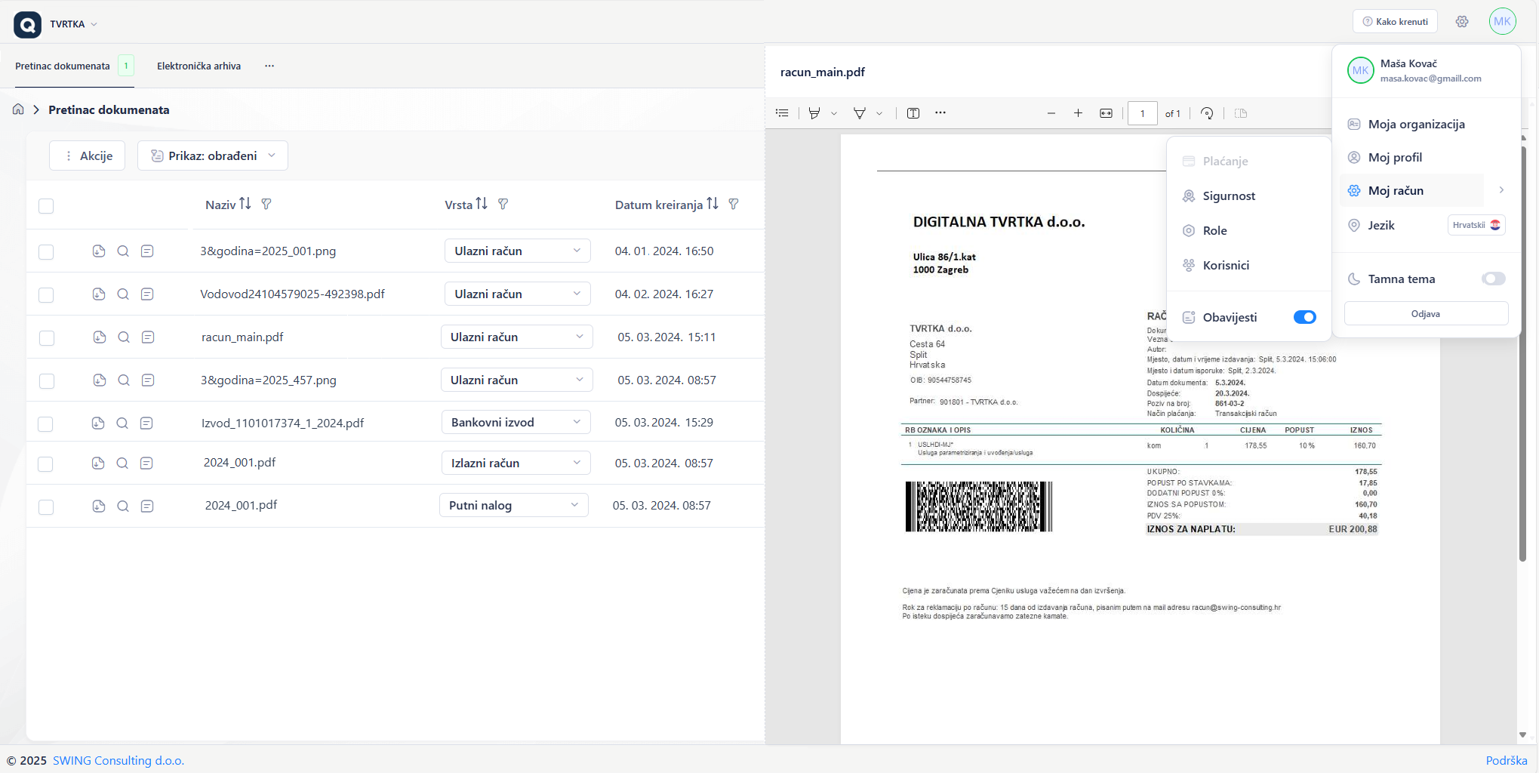Image resolution: width=1539 pixels, height=776 pixels.
Task: Zoom in the PDF document
Action: (x=1078, y=113)
